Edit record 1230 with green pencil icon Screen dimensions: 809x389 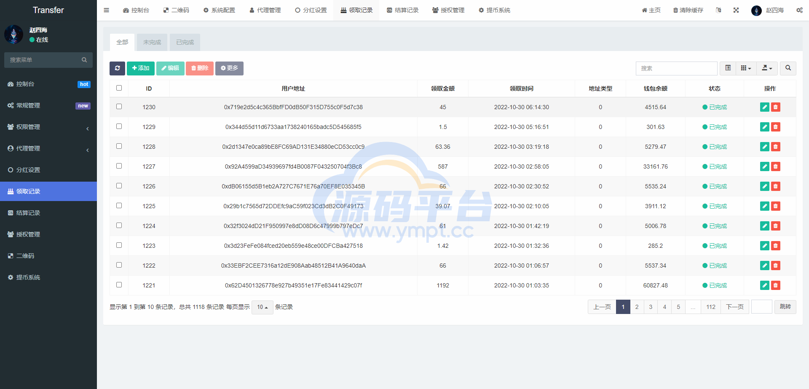[x=765, y=107]
